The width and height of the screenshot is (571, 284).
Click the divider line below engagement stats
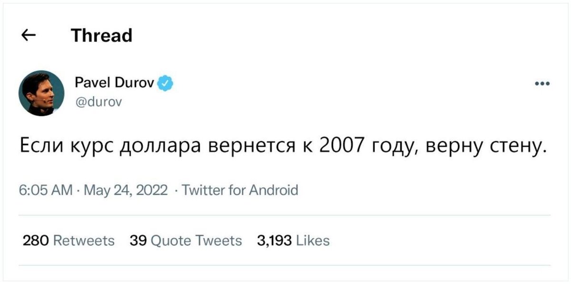285,265
